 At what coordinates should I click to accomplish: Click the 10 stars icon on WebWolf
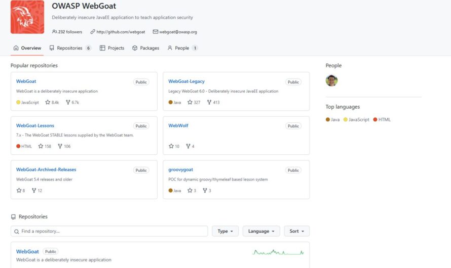[x=171, y=146]
